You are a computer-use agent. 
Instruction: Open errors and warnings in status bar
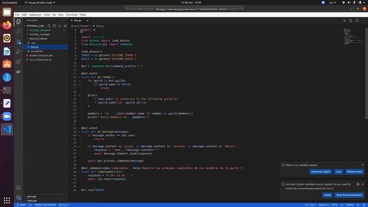click(64, 205)
